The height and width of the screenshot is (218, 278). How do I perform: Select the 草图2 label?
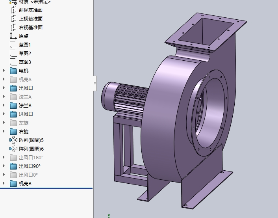[25, 54]
